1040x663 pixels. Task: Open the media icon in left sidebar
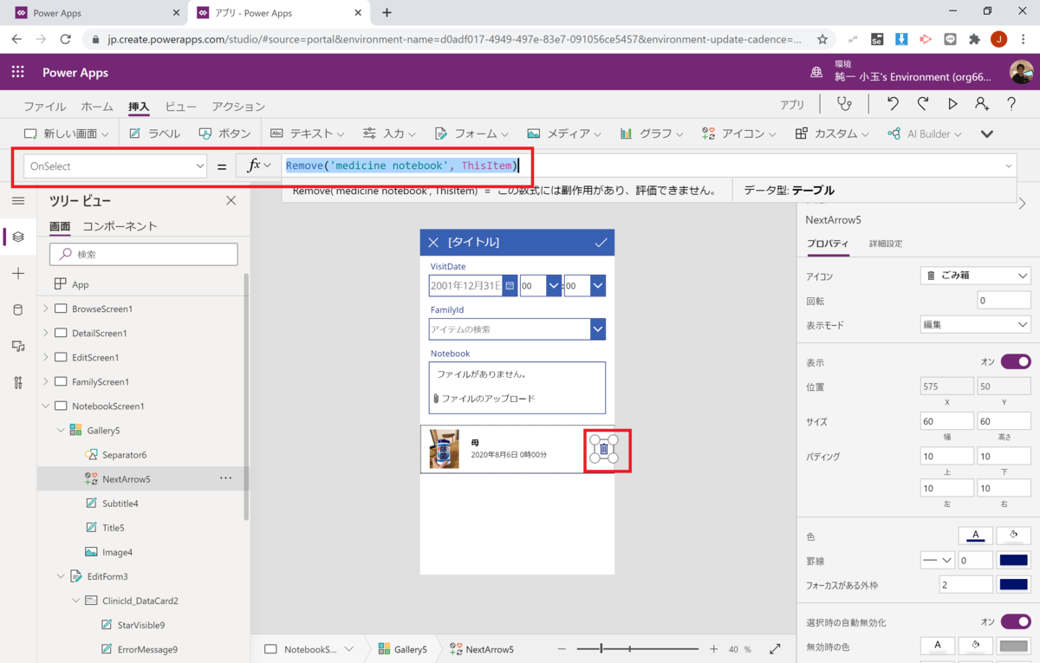pyautogui.click(x=18, y=346)
